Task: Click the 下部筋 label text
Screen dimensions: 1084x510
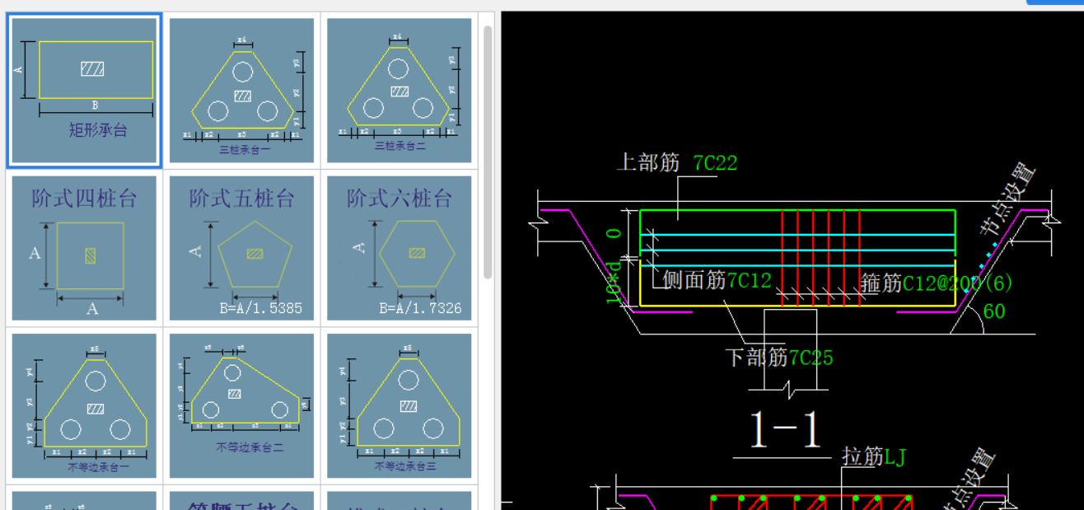Action: tap(756, 358)
